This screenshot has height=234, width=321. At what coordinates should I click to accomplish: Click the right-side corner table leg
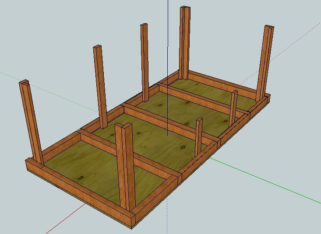pyautogui.click(x=264, y=61)
